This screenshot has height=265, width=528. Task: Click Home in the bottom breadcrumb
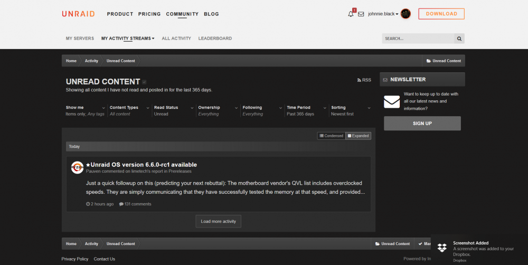point(71,244)
